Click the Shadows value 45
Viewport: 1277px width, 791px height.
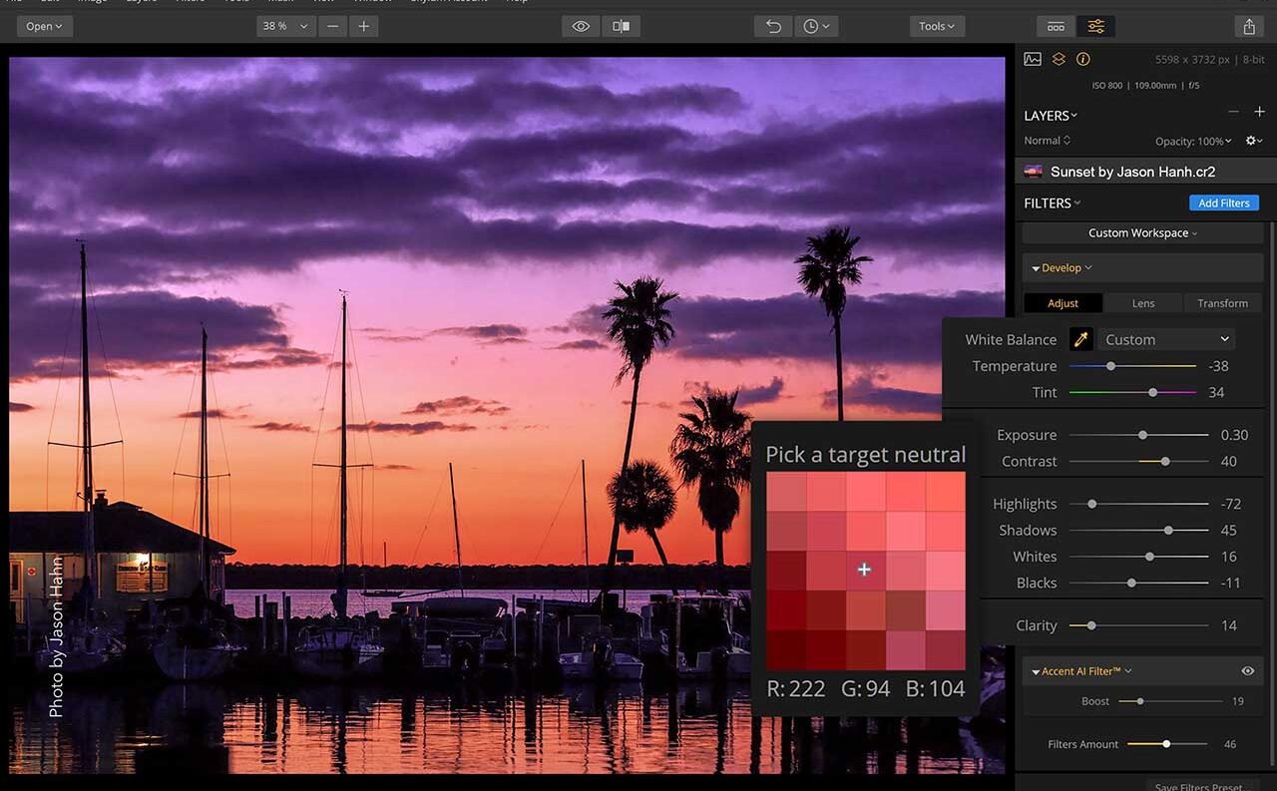click(1228, 530)
